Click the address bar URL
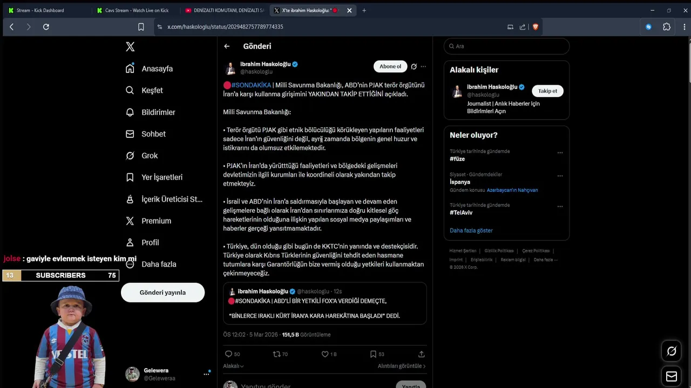 (225, 27)
